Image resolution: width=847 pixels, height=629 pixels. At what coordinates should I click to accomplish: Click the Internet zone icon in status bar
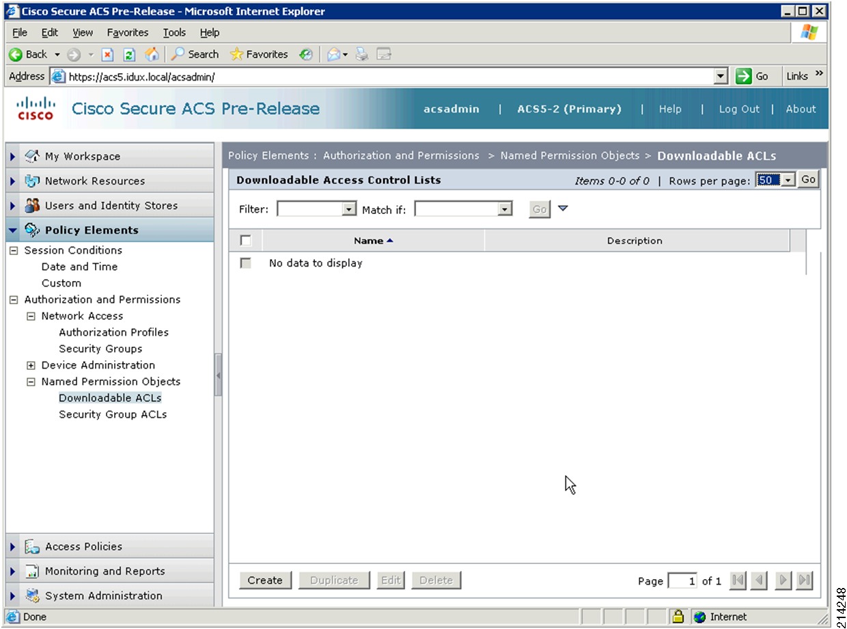(699, 617)
